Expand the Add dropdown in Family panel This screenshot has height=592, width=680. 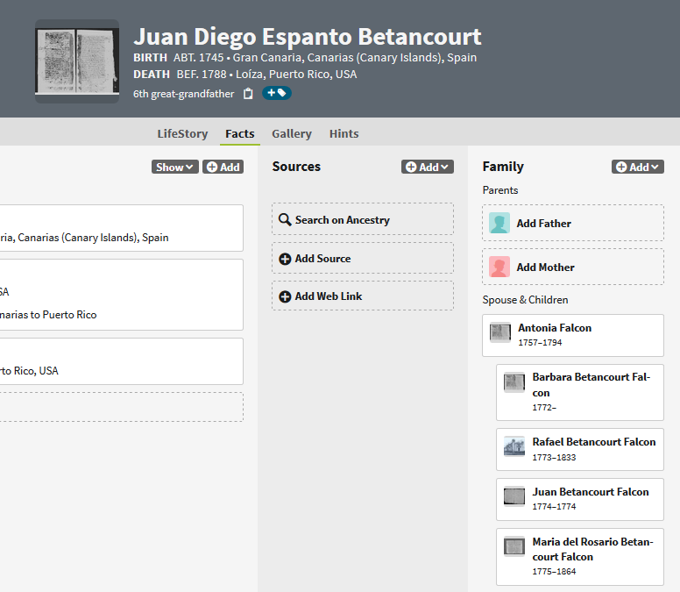638,167
